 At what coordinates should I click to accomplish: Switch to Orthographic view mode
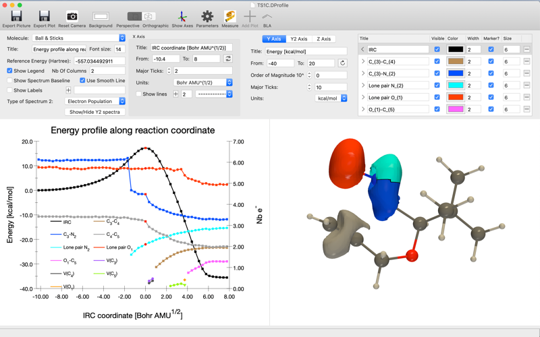(x=148, y=16)
